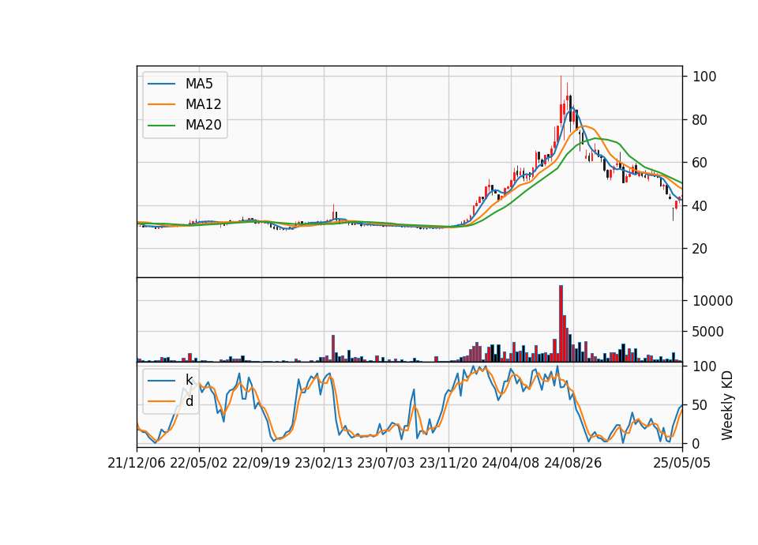Screen dimensions: 758x545
Task: Click the 21/12/06 date axis label
Action: click(137, 463)
